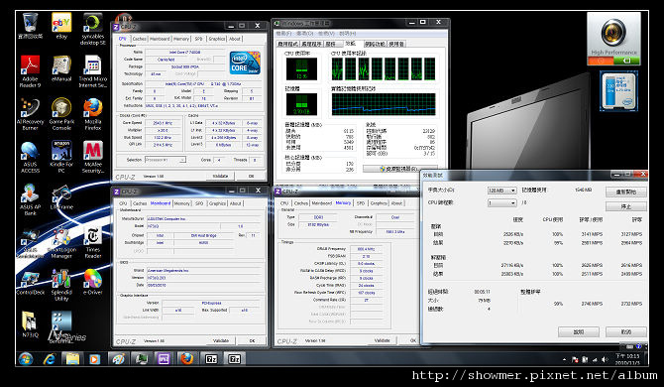
Task: Open Graphics tab in top CPU-Z window
Action: [217, 39]
